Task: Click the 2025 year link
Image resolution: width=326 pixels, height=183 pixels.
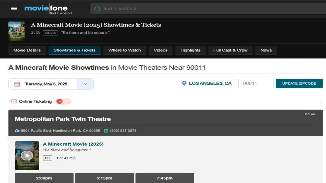Action: (36, 33)
